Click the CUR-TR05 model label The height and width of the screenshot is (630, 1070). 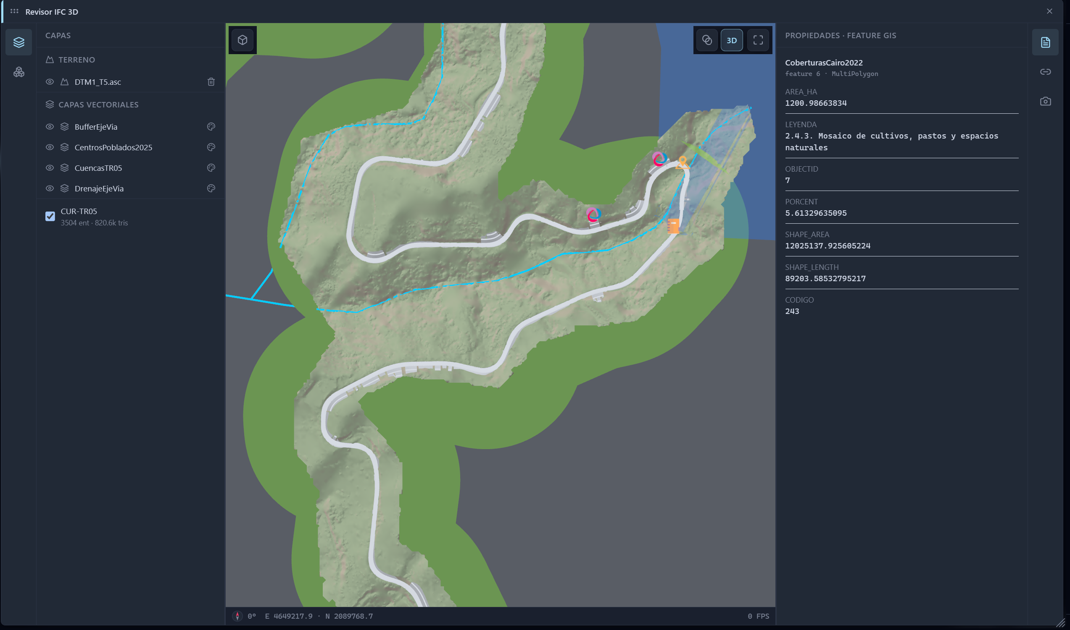(x=79, y=212)
